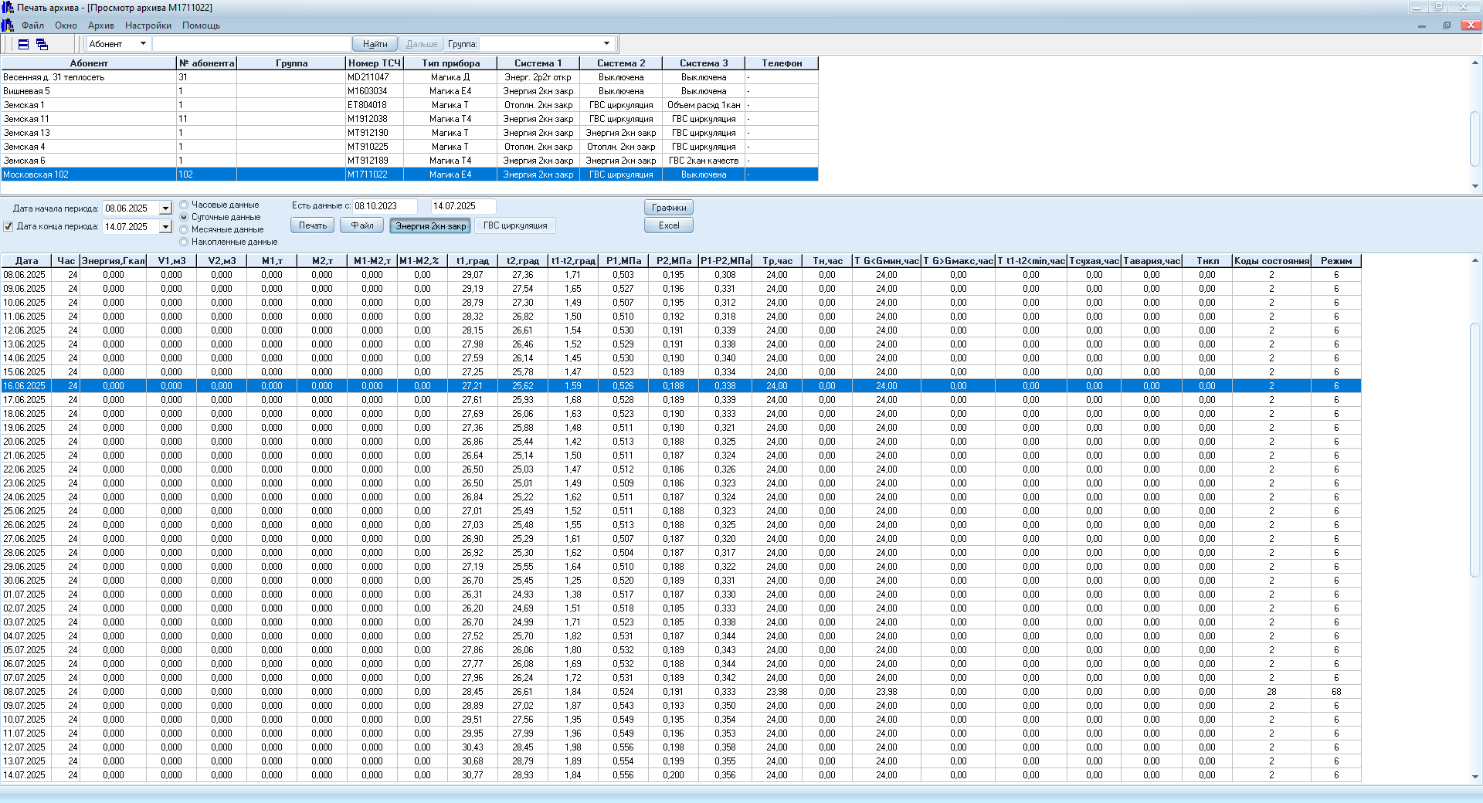Click the Найти search button
Screen dimensions: 1483x803
coord(375,44)
